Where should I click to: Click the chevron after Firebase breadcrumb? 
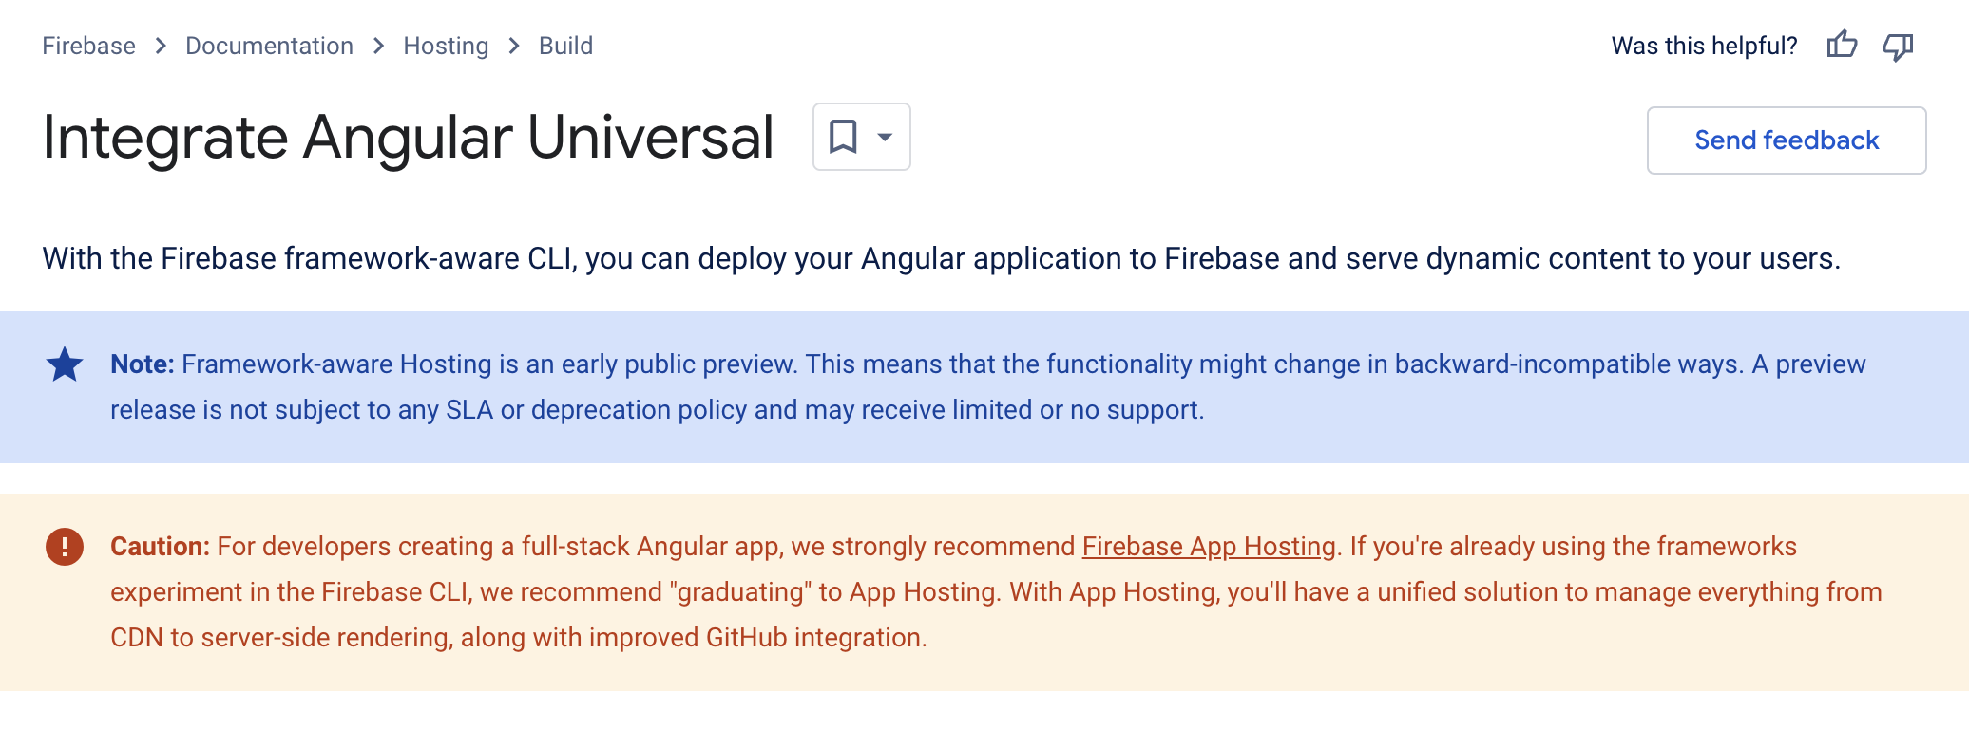[x=160, y=45]
